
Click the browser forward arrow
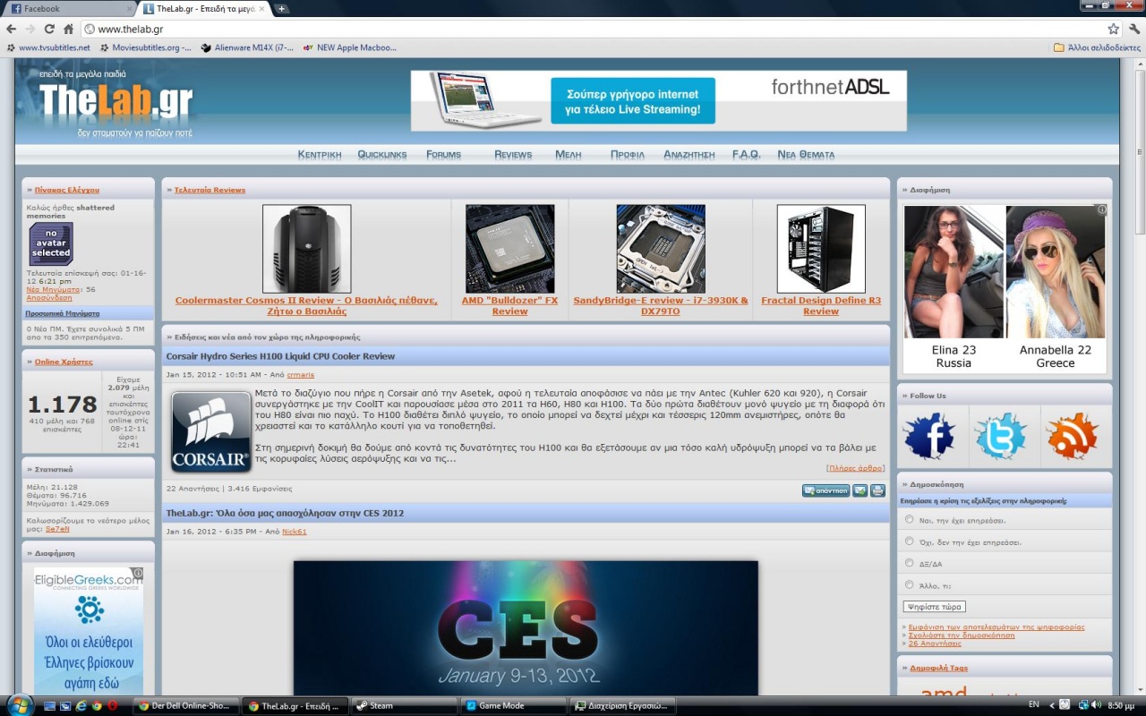click(30, 30)
